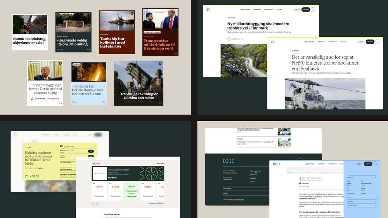Click Abonner on the Finnmark article page
Viewport: 388px width, 218px height.
tap(306, 10)
